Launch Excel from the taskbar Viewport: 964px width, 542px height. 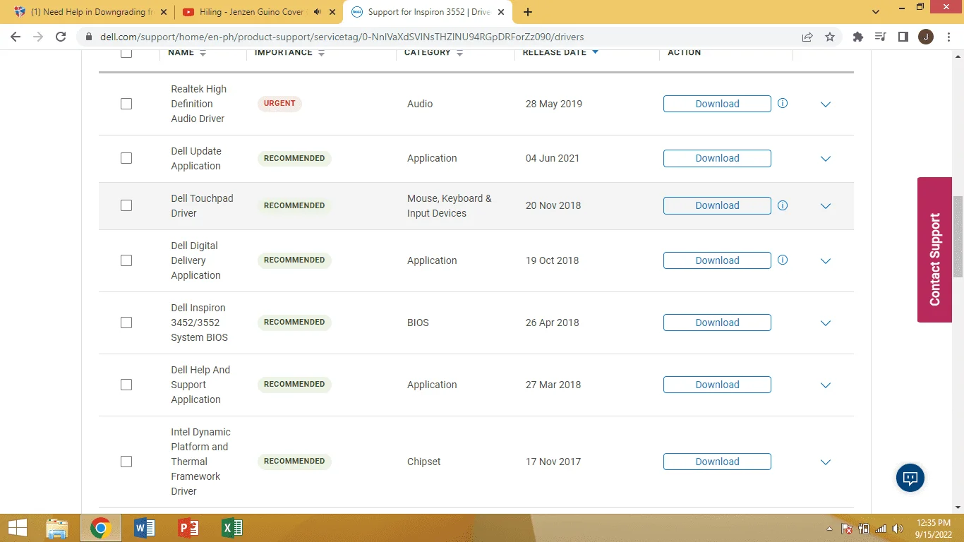pos(231,528)
